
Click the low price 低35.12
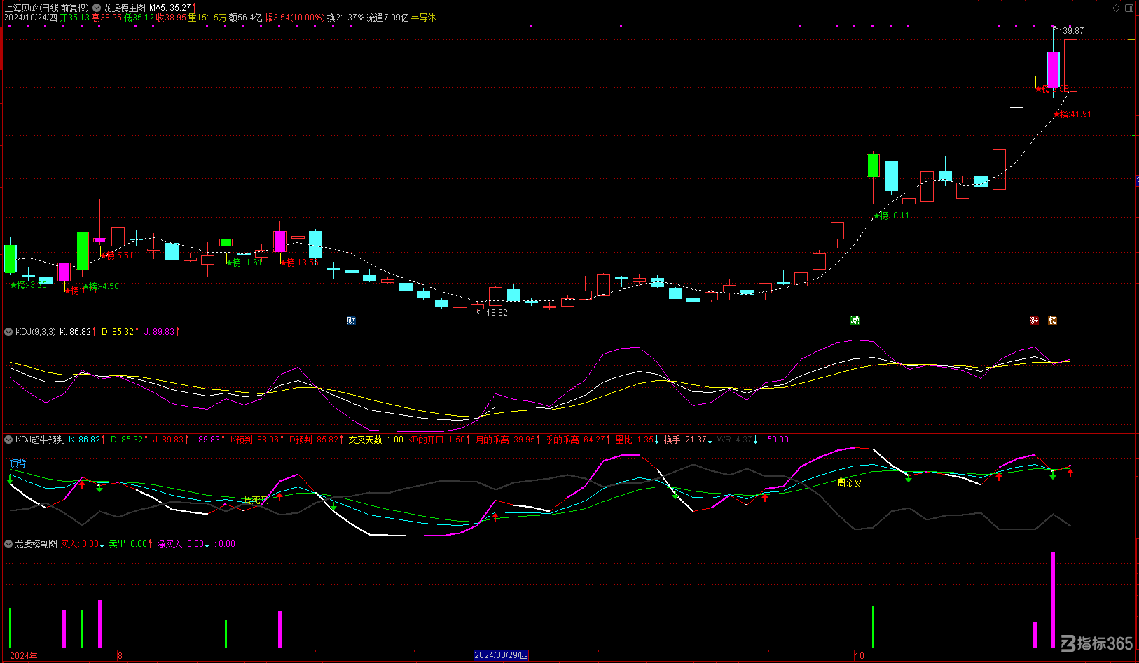pyautogui.click(x=139, y=18)
